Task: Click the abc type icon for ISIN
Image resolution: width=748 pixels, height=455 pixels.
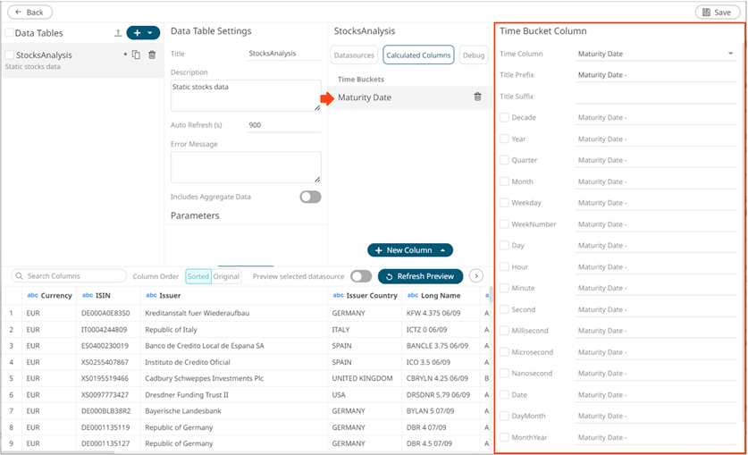Action: [x=88, y=295]
